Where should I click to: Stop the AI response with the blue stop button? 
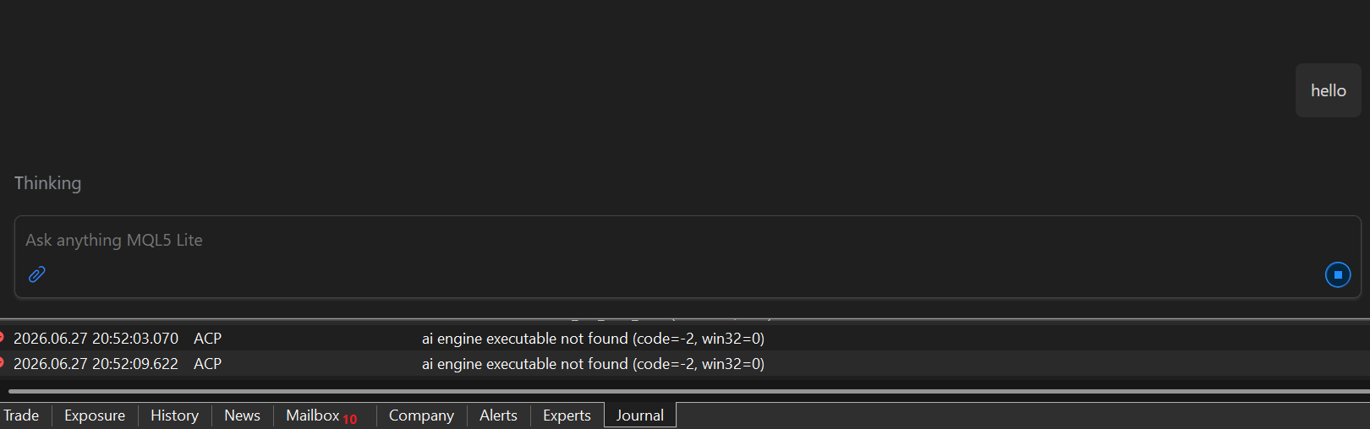[x=1337, y=274]
